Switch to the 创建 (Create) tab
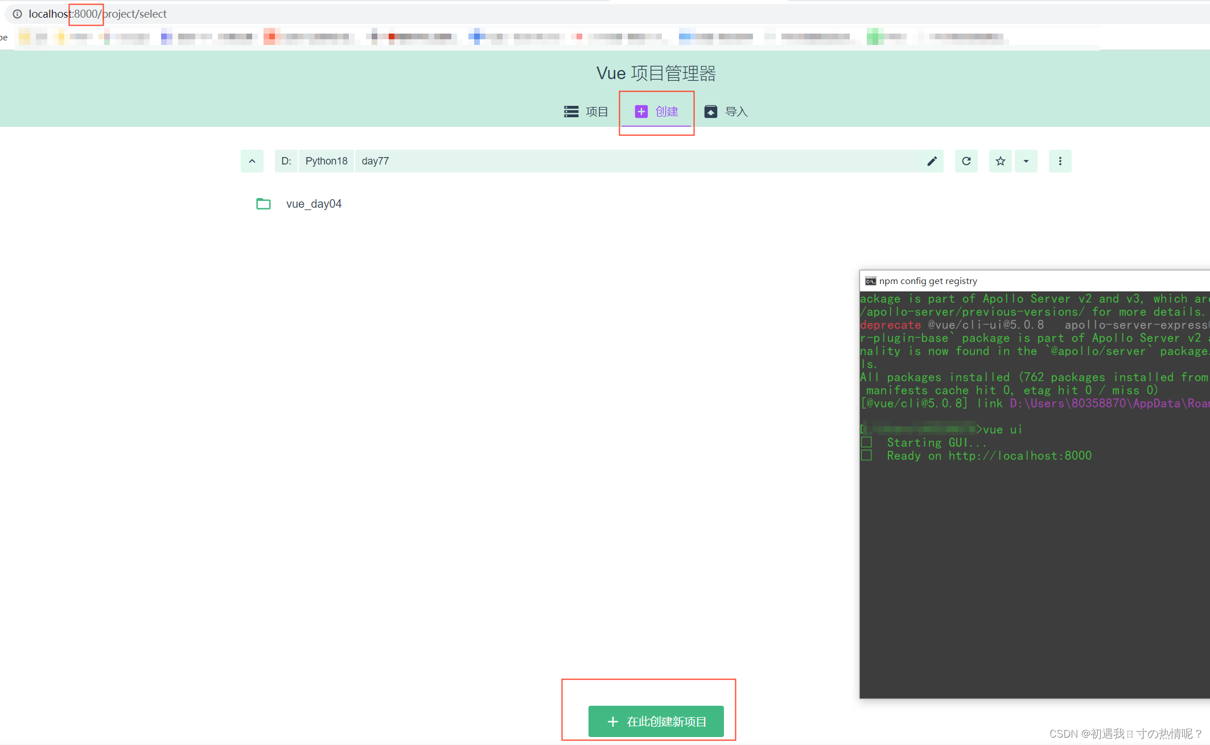 656,112
